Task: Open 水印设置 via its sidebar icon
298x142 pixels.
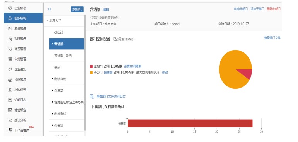Action: pyautogui.click(x=10, y=90)
